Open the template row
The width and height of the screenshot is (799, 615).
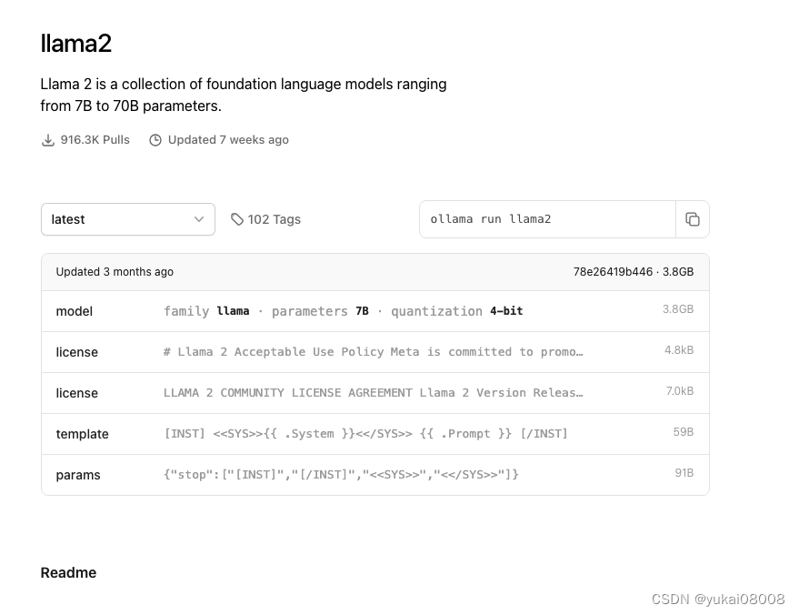coord(375,433)
